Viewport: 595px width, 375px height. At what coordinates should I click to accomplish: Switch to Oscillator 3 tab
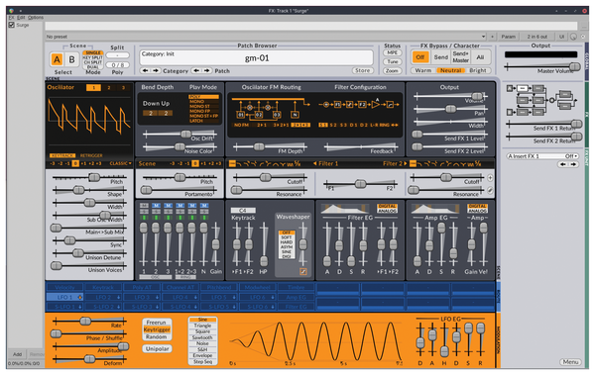click(123, 87)
